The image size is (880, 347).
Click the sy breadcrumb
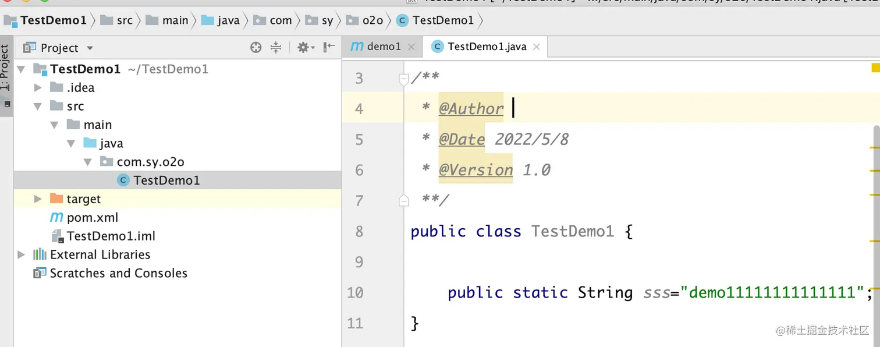320,20
